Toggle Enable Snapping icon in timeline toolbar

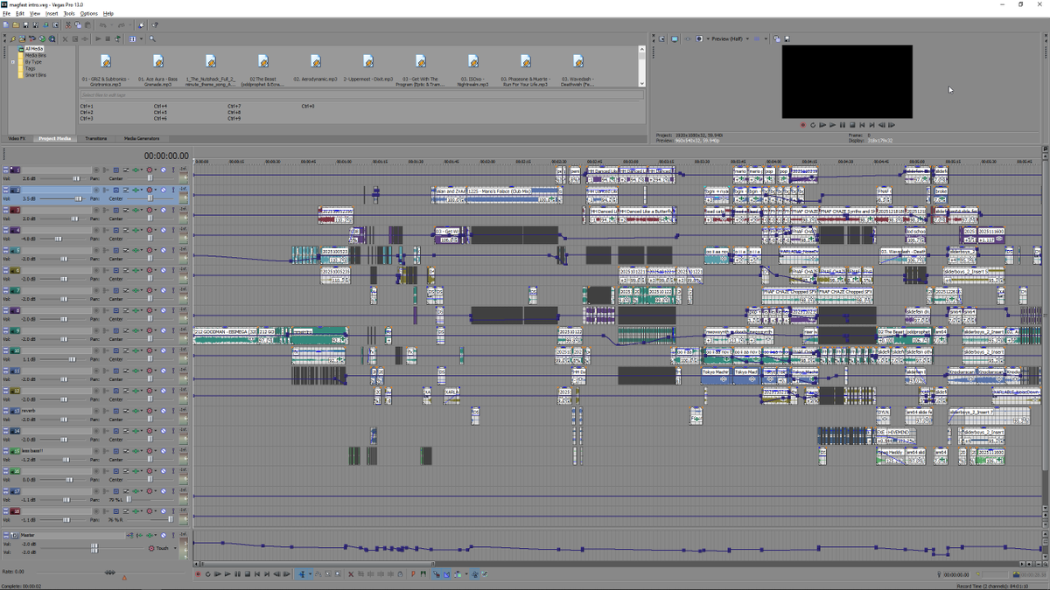click(x=437, y=574)
